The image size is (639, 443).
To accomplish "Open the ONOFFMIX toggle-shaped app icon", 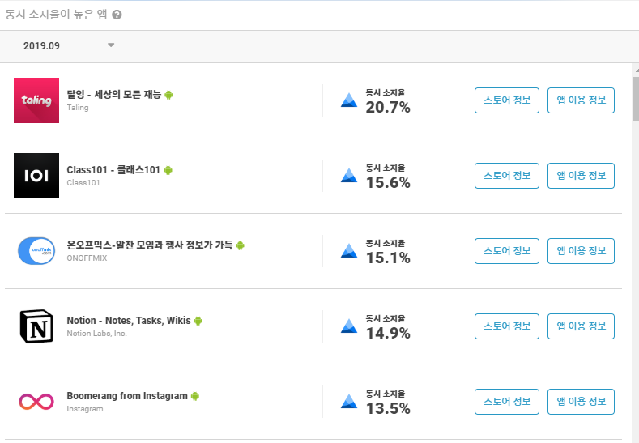I will point(36,251).
